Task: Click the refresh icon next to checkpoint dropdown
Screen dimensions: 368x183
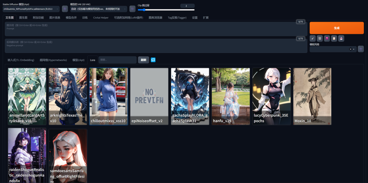Action: (65, 9)
